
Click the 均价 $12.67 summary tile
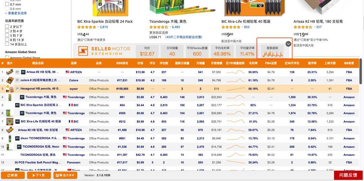[x=147, y=51]
